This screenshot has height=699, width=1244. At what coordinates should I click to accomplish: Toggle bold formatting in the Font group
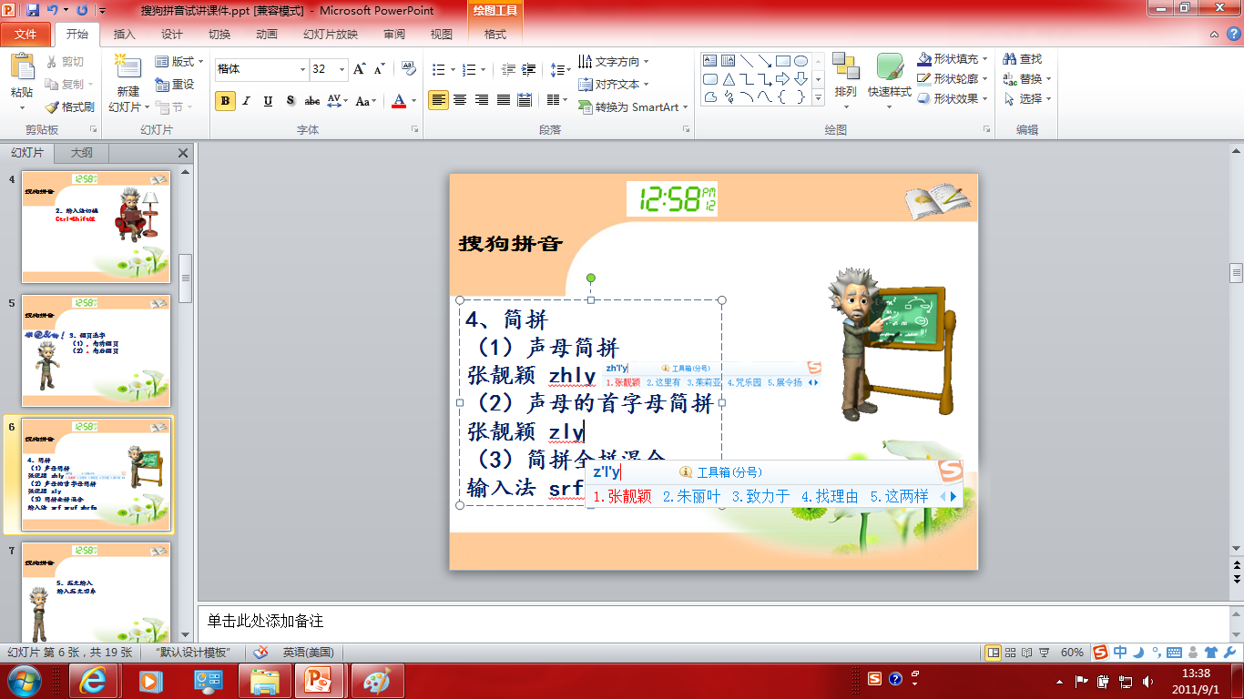224,101
